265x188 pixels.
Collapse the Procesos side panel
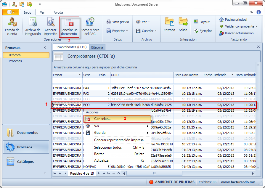[x=45, y=48]
